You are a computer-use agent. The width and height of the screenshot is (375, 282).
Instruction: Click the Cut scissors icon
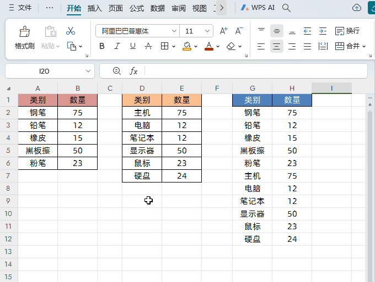click(x=71, y=31)
